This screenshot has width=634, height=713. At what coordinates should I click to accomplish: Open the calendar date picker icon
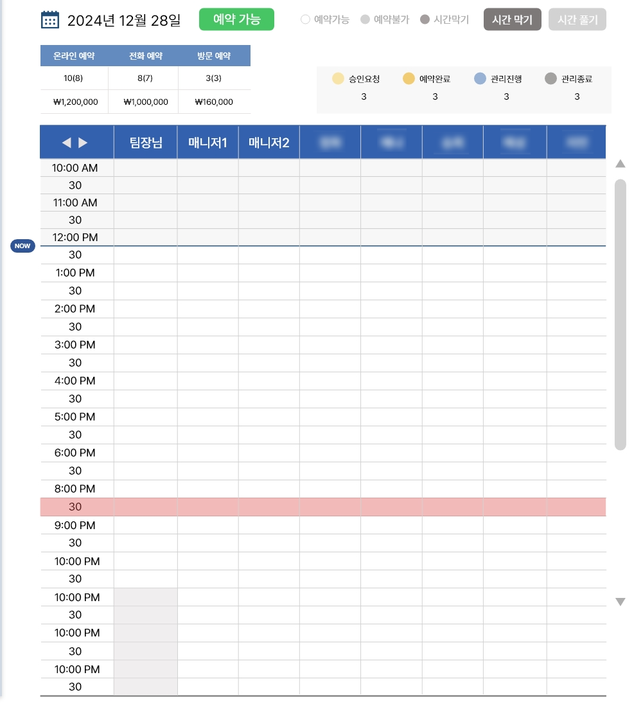pos(50,20)
